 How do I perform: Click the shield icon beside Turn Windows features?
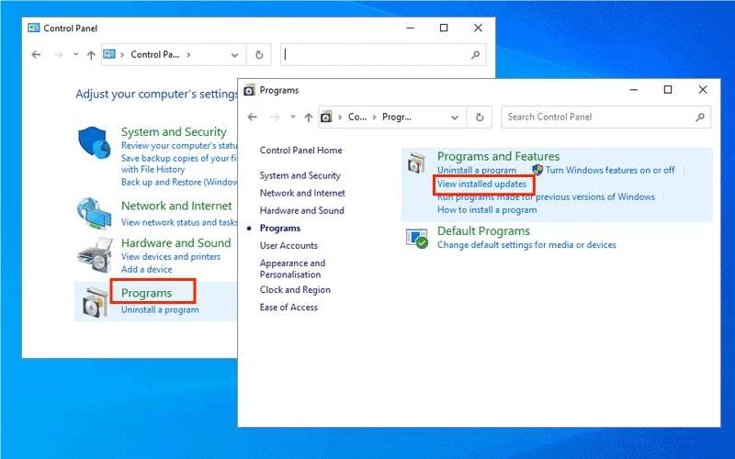[537, 170]
